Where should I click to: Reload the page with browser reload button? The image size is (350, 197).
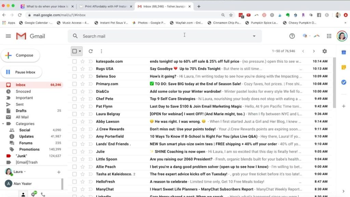point(19,15)
